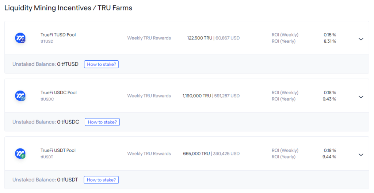Image resolution: width=374 pixels, height=193 pixels.
Task: Click the TrueFi USDT Pool icon
Action: coord(20,154)
